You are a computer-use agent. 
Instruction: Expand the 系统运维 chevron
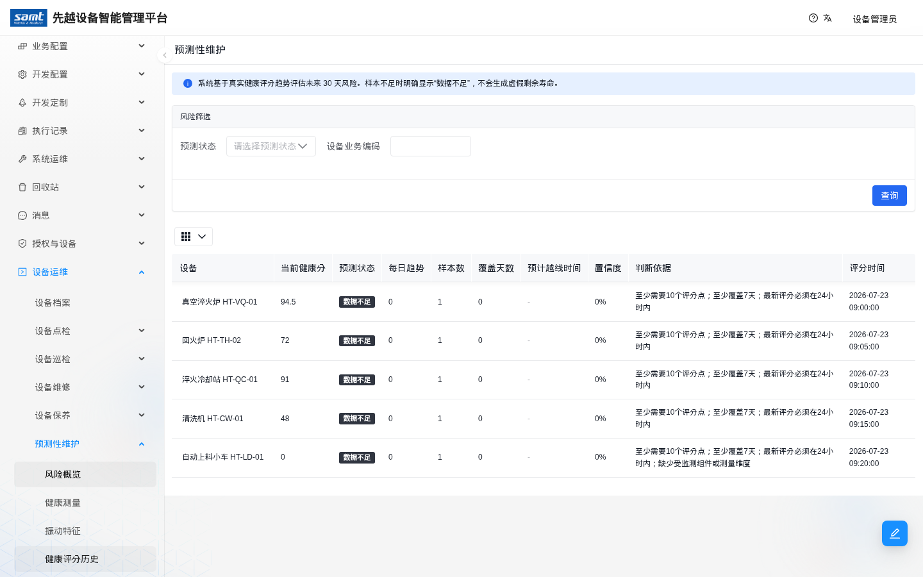pyautogui.click(x=142, y=159)
